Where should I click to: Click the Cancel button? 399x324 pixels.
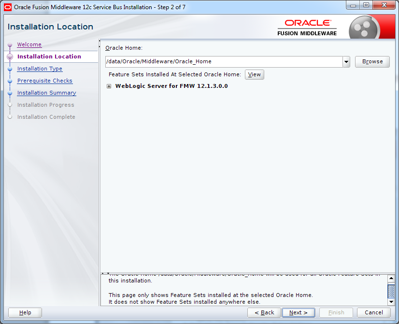click(374, 312)
